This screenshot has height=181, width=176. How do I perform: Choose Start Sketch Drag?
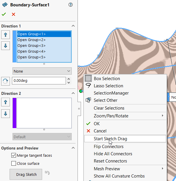pos(125,139)
